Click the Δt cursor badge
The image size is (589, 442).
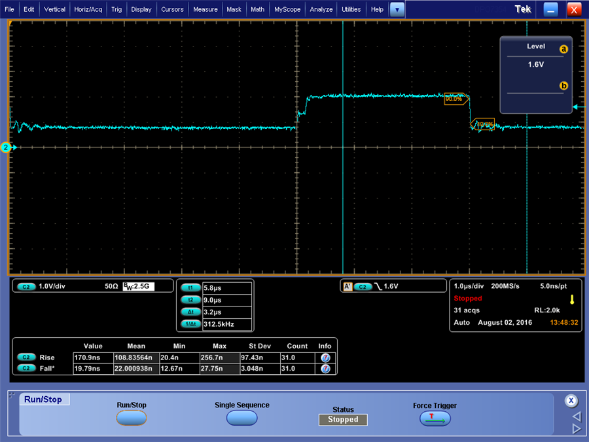[190, 312]
